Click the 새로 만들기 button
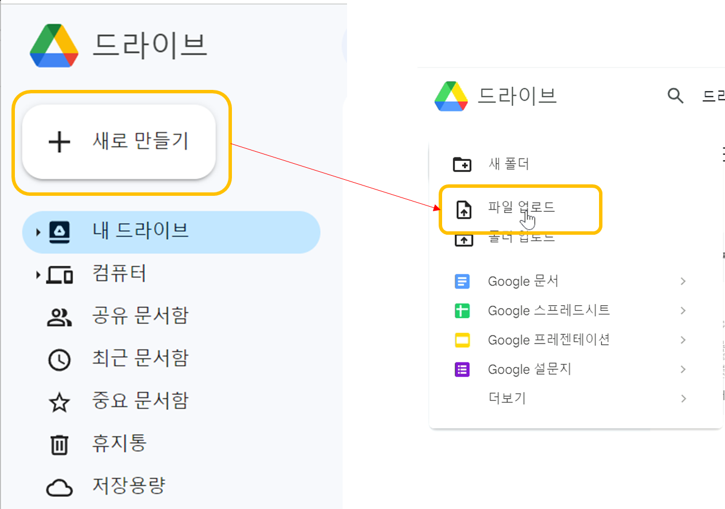This screenshot has width=725, height=509. pos(119,141)
